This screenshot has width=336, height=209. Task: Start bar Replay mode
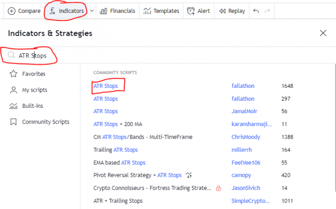pyautogui.click(x=232, y=11)
